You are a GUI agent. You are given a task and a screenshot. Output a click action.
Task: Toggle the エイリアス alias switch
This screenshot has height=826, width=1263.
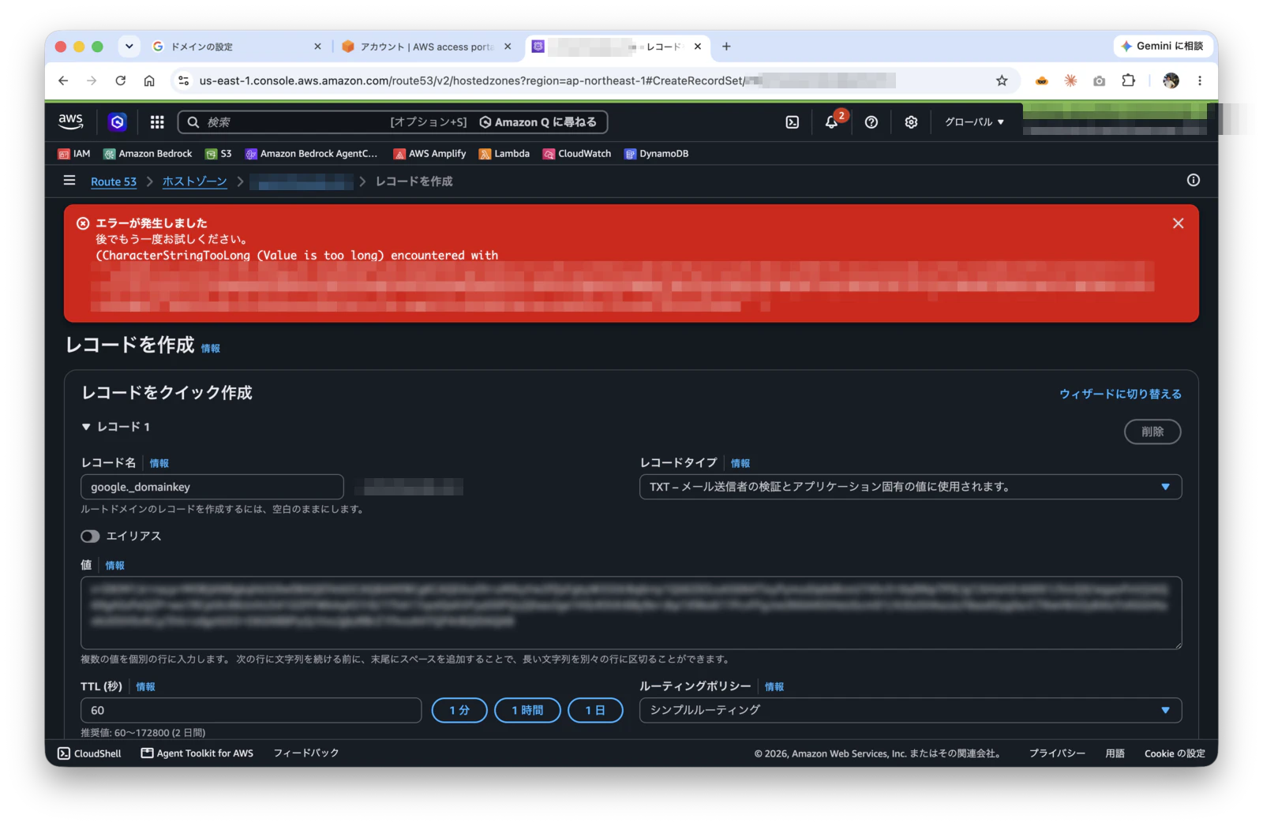pyautogui.click(x=90, y=536)
